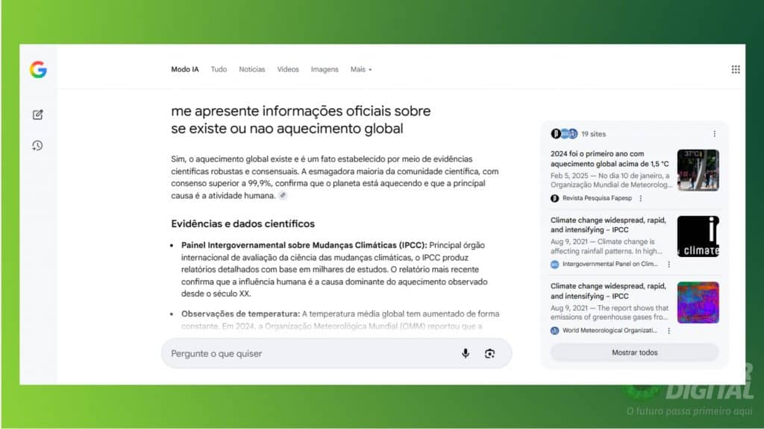Viewport: 764px width, 429px height.
Task: Expand the Mais dropdown in the search tabs
Action: point(360,69)
